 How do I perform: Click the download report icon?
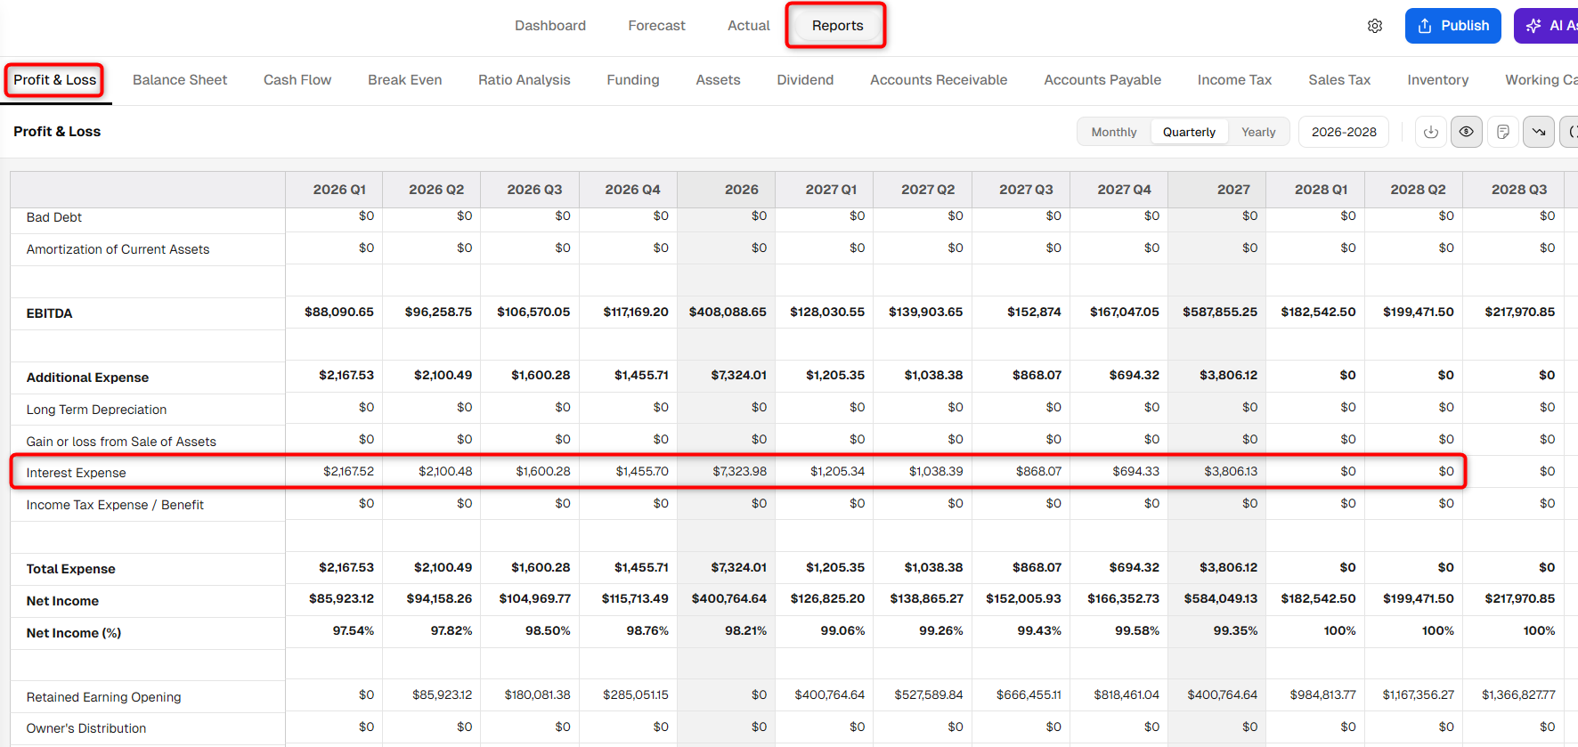coord(1431,132)
